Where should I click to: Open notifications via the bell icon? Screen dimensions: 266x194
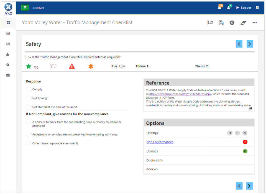pos(229,7)
